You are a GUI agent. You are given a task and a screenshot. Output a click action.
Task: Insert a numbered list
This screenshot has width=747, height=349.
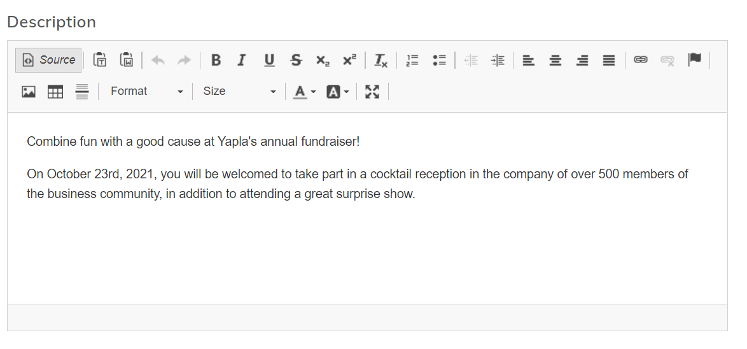click(x=412, y=60)
